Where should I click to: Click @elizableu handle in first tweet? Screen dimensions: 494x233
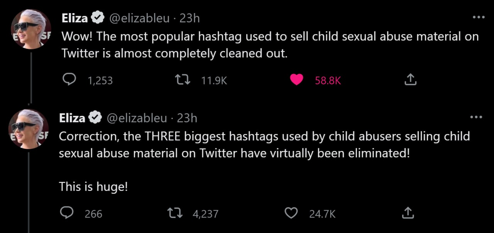coord(140,18)
